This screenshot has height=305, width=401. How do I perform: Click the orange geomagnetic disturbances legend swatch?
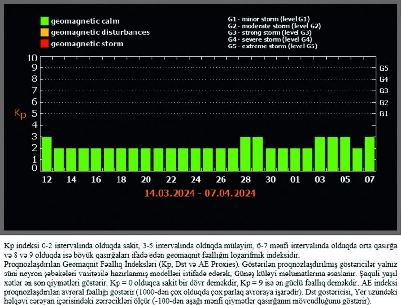pos(45,32)
